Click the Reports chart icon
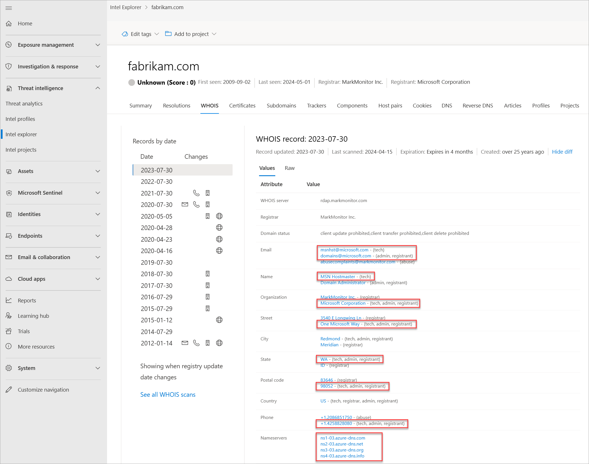This screenshot has height=464, width=589. (x=9, y=300)
